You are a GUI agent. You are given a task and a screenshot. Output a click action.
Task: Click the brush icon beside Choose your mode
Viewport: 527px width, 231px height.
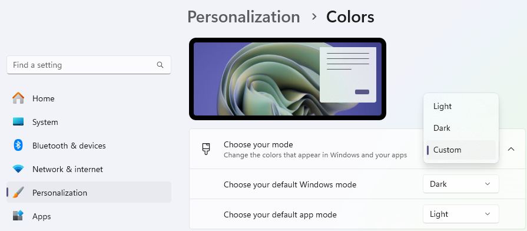coord(206,148)
